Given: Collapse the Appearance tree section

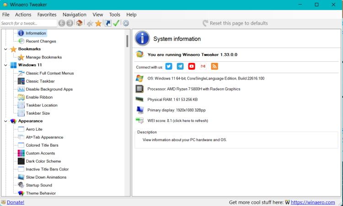Looking at the screenshot, I should pyautogui.click(x=5, y=121).
